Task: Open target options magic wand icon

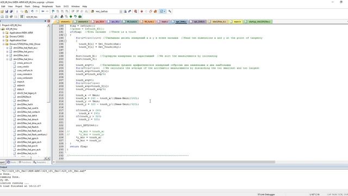Action: [56, 17]
